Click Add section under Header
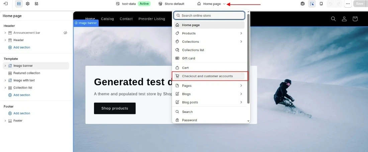Viewport: 368px width, 152px height. tap(19, 47)
